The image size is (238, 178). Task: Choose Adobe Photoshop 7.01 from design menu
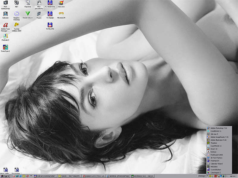coord(219,128)
